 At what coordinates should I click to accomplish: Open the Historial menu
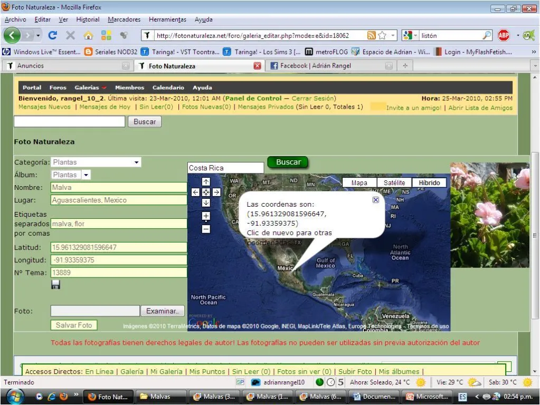click(88, 20)
